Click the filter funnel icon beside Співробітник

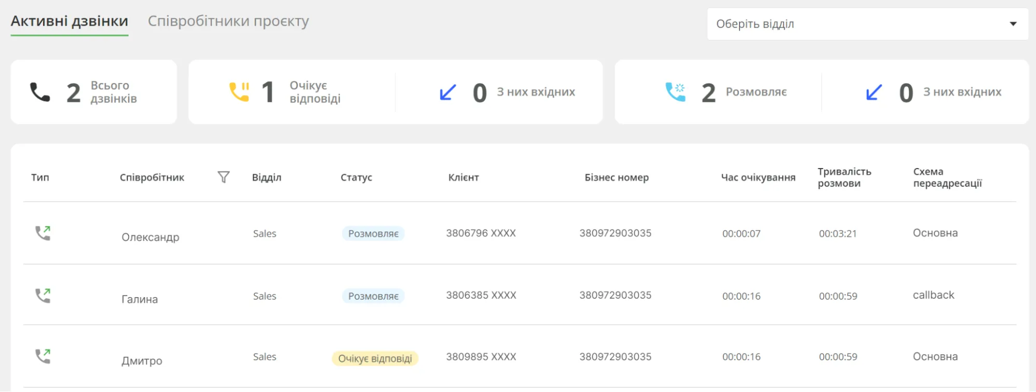point(223,177)
